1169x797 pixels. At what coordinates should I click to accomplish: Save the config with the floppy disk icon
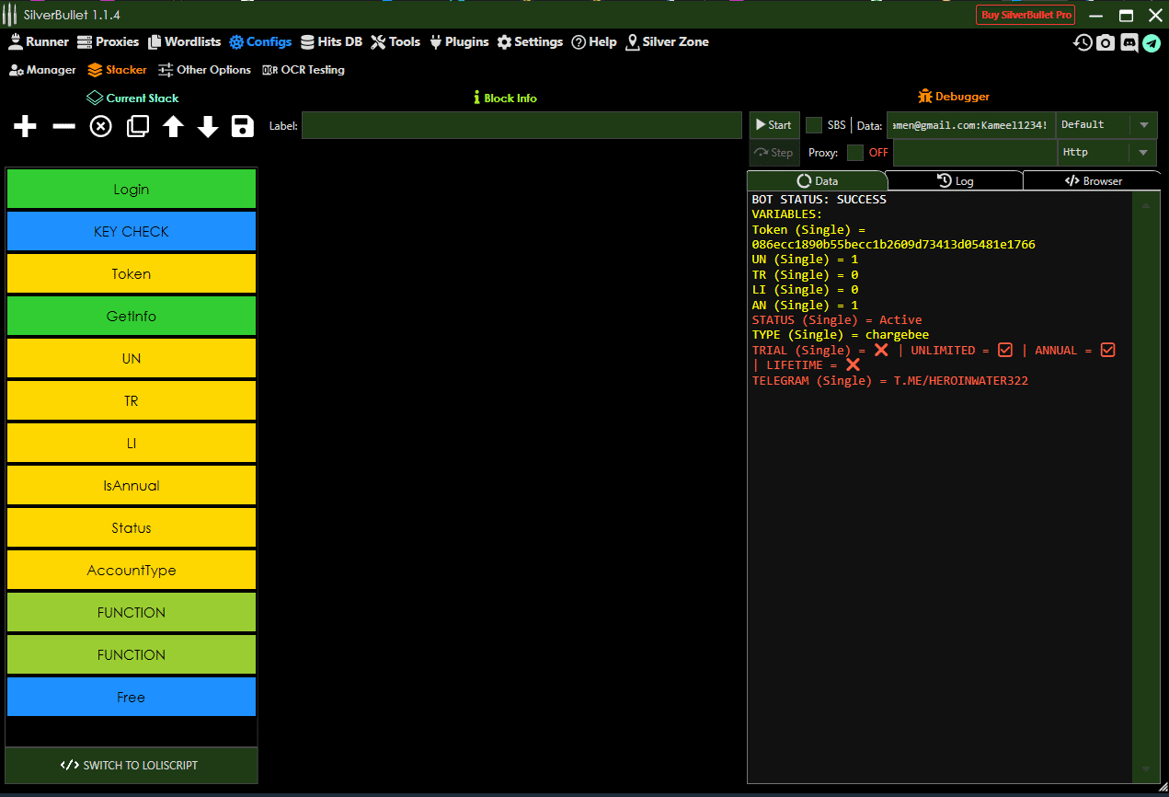(x=243, y=127)
